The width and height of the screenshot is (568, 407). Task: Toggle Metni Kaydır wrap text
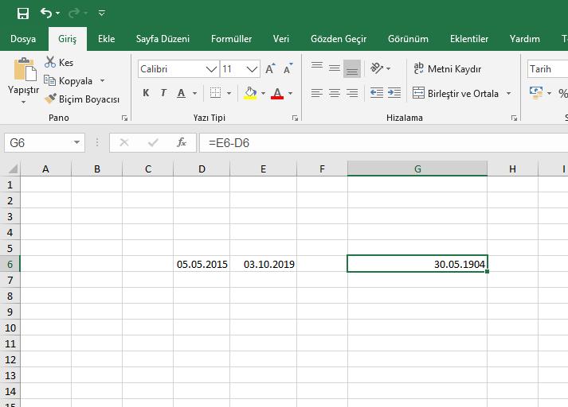pos(448,68)
